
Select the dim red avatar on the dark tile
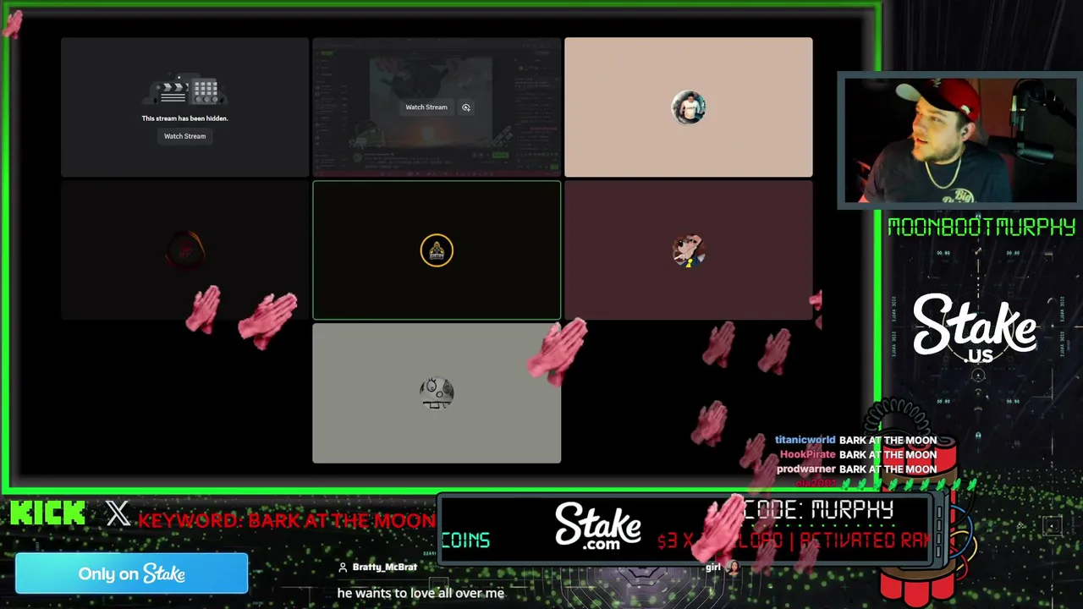(x=185, y=250)
